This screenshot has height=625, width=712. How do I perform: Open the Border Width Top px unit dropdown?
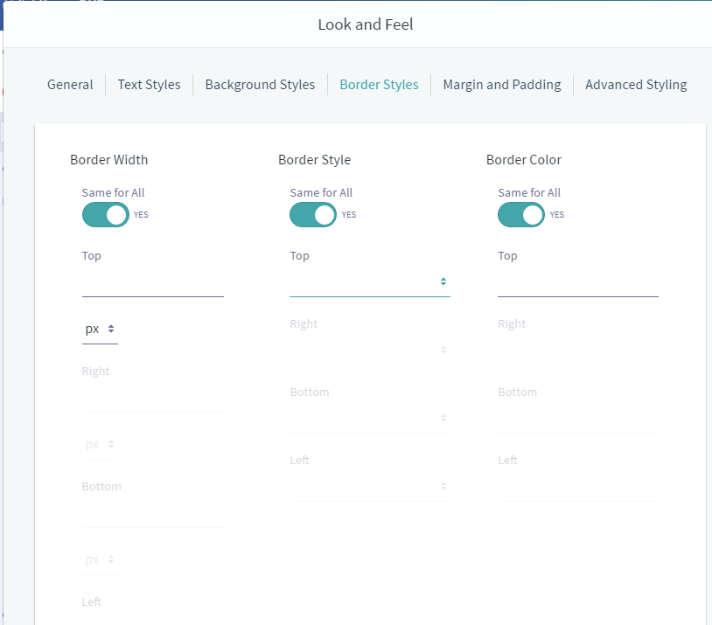click(x=100, y=329)
